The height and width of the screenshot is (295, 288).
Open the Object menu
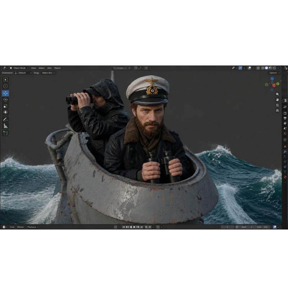click(x=57, y=68)
